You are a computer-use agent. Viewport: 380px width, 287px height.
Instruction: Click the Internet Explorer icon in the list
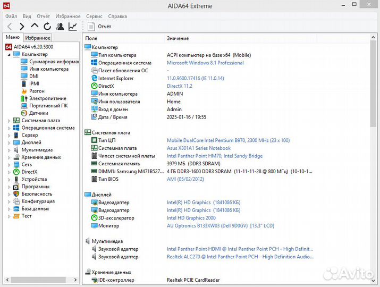[x=94, y=78]
